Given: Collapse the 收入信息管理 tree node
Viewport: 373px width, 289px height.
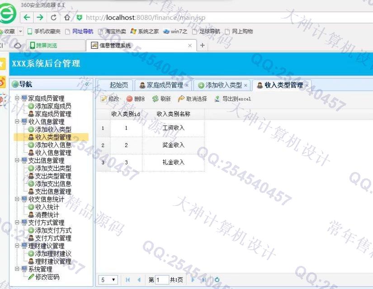Looking at the screenshot, I should 17,121.
